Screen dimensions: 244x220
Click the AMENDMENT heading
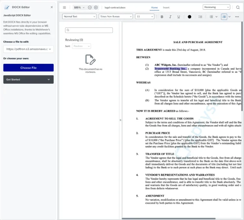coord(155,196)
